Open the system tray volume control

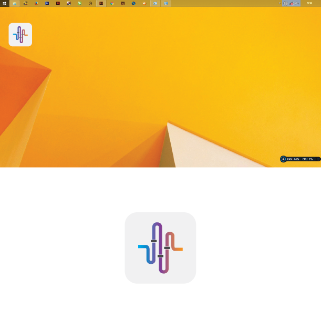point(296,3)
